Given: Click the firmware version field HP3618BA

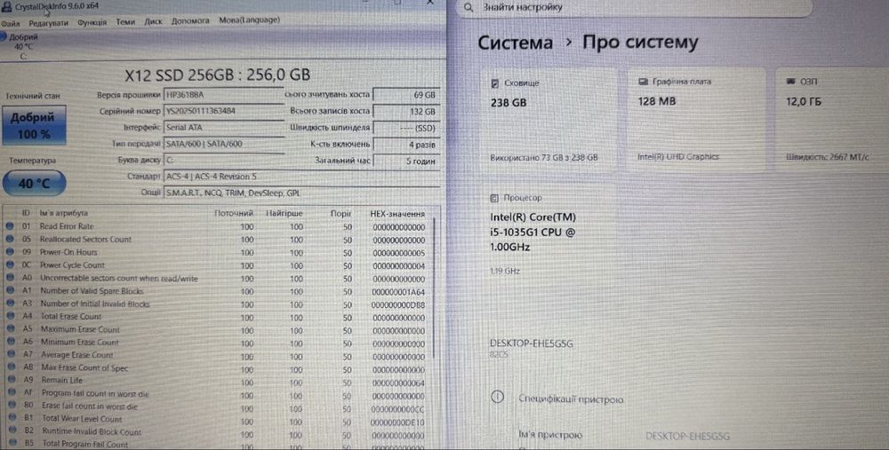Looking at the screenshot, I should (224, 95).
